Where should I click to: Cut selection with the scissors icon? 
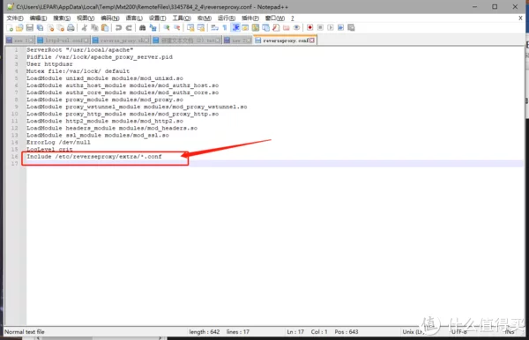pos(85,28)
